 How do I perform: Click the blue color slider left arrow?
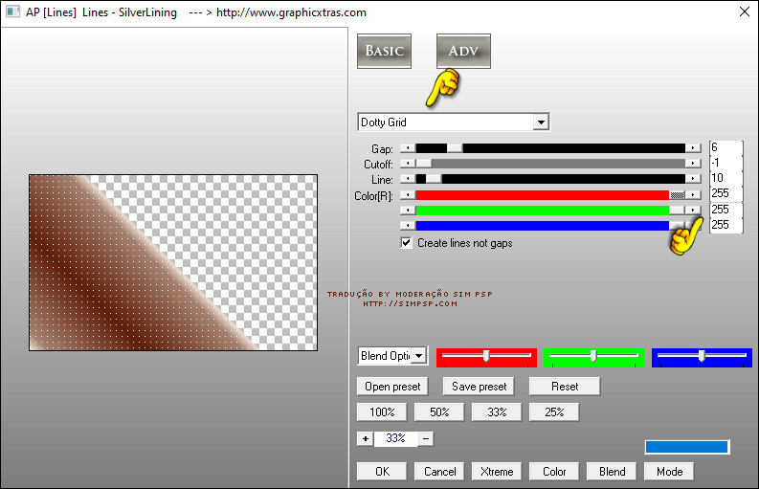(406, 225)
